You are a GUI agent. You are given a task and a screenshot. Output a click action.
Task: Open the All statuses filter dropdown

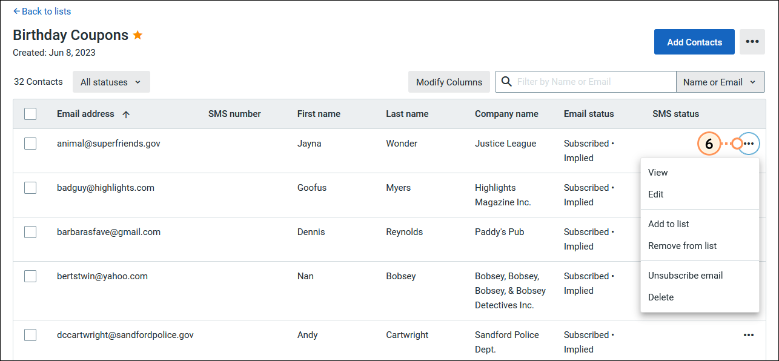(111, 81)
